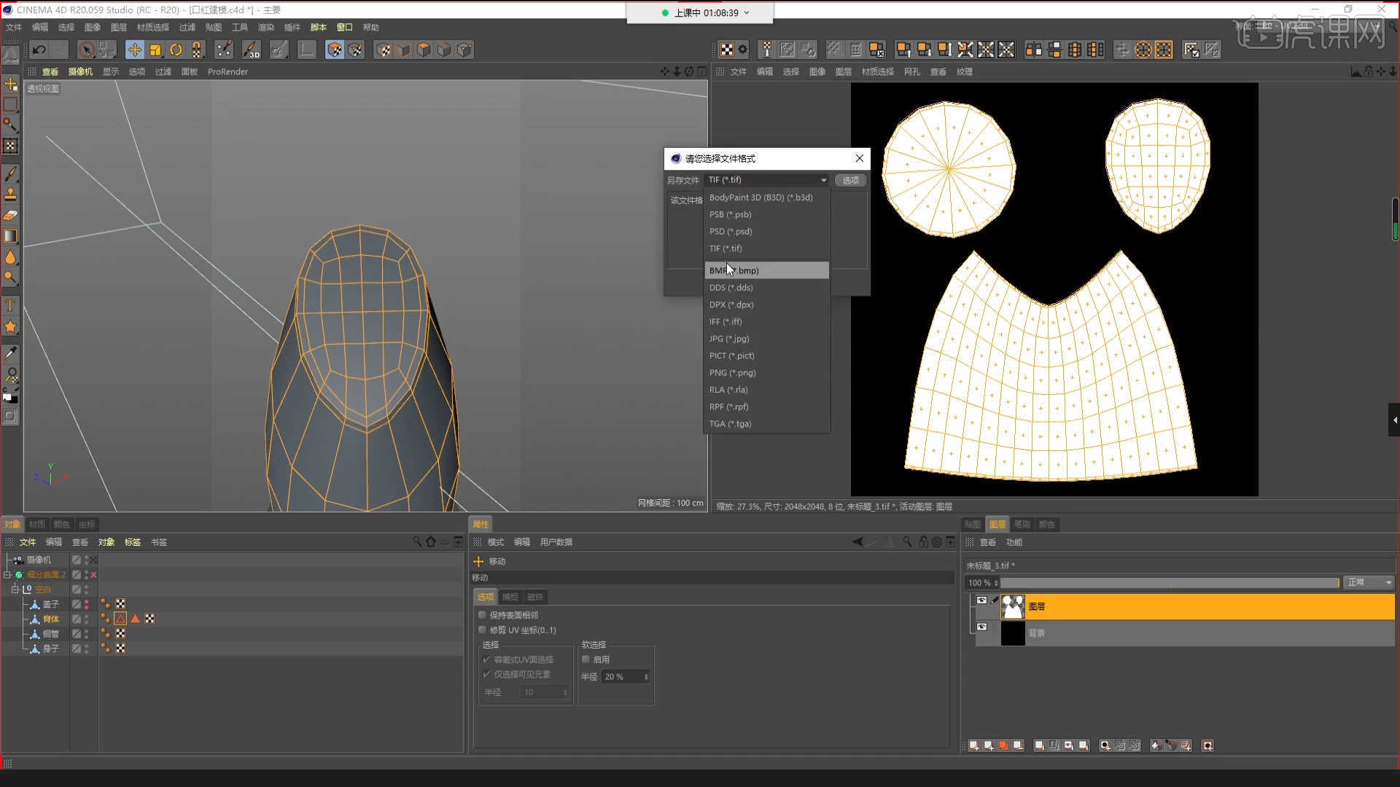Viewport: 1400px width, 787px height.
Task: Select the Live Selection tool icon
Action: point(87,50)
